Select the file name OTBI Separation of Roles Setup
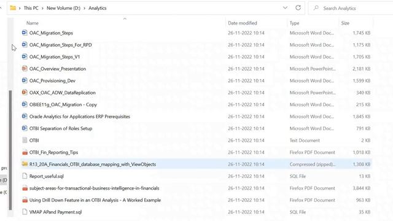393x221 pixels. (61, 128)
